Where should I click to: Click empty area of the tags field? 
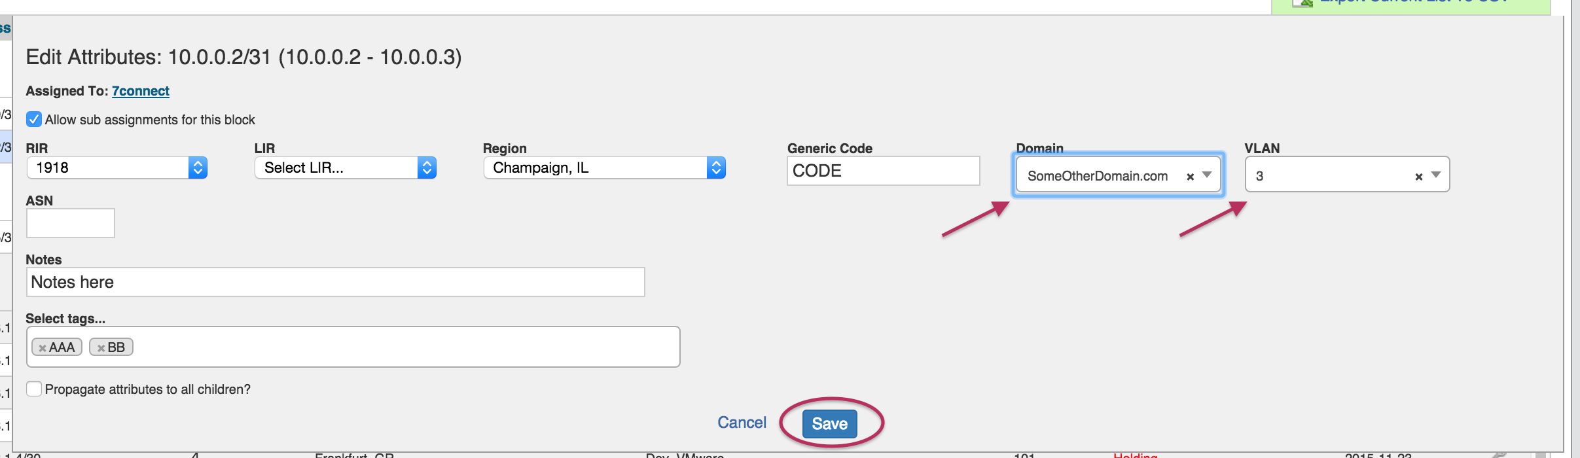click(x=406, y=347)
